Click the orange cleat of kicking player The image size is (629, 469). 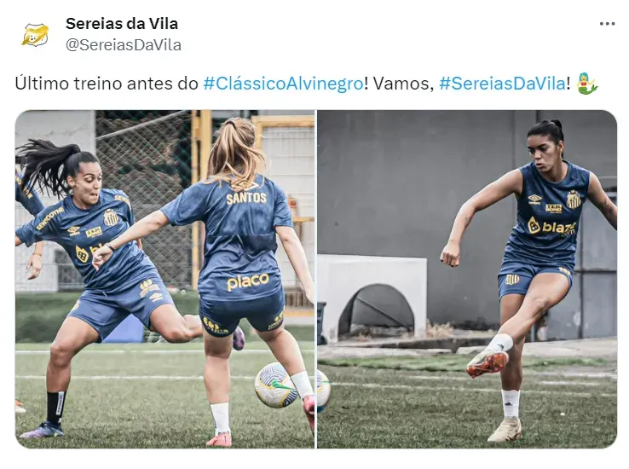[x=488, y=363]
